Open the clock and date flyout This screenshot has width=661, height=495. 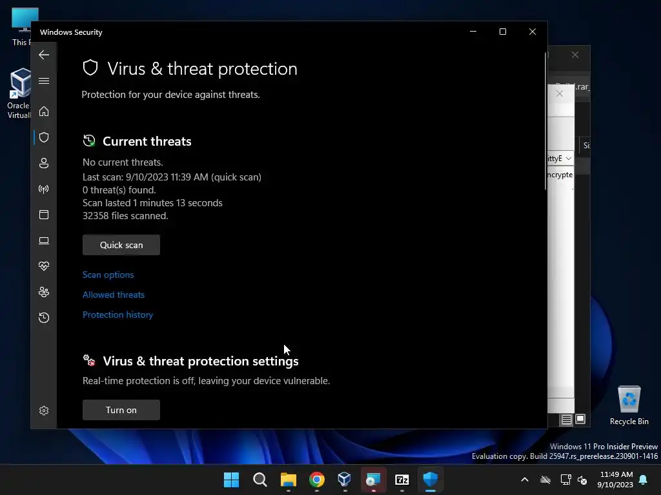pos(615,480)
